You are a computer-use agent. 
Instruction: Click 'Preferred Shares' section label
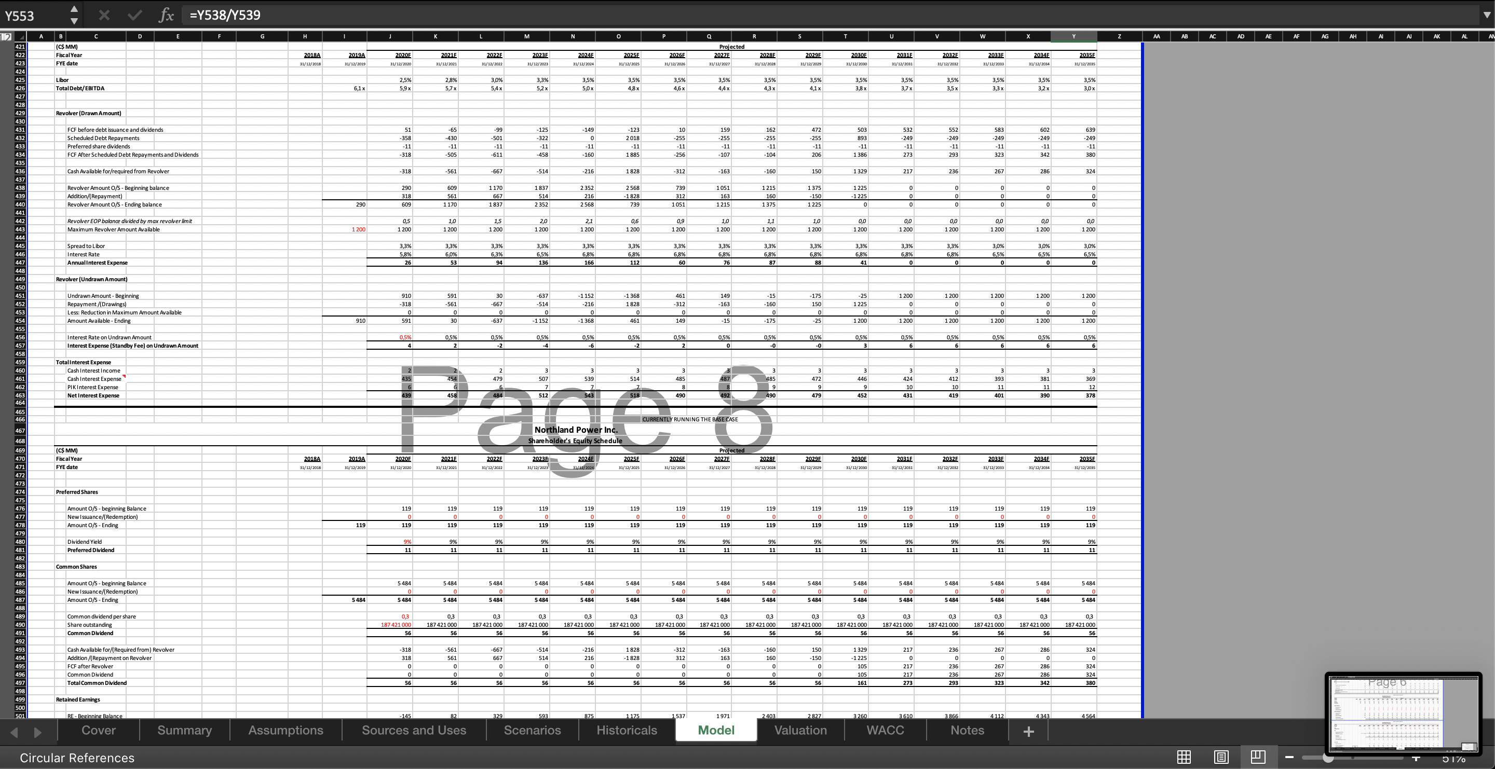[77, 492]
